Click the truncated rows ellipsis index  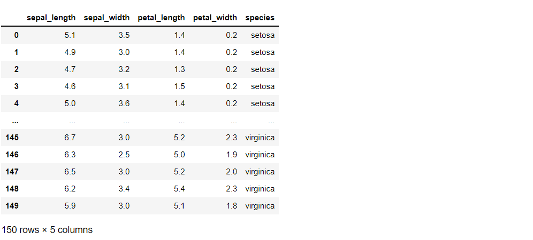click(16, 121)
